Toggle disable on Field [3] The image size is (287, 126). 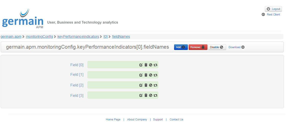pos(151,96)
